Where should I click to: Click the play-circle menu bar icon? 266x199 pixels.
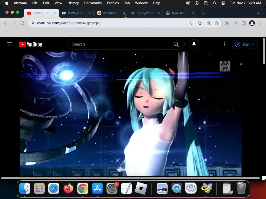197,3
